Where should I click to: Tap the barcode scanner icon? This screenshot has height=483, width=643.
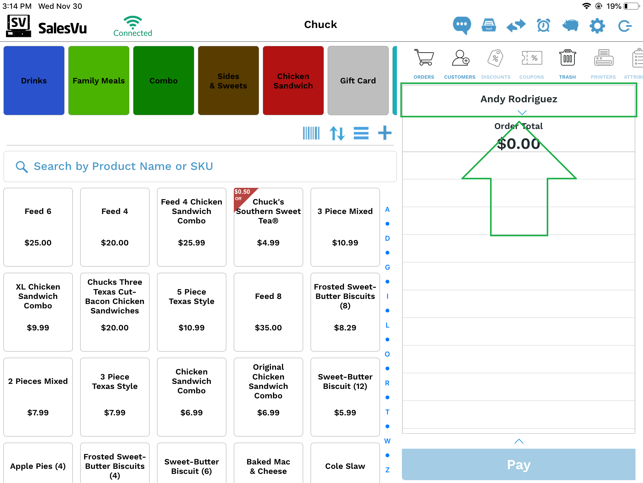(x=311, y=133)
